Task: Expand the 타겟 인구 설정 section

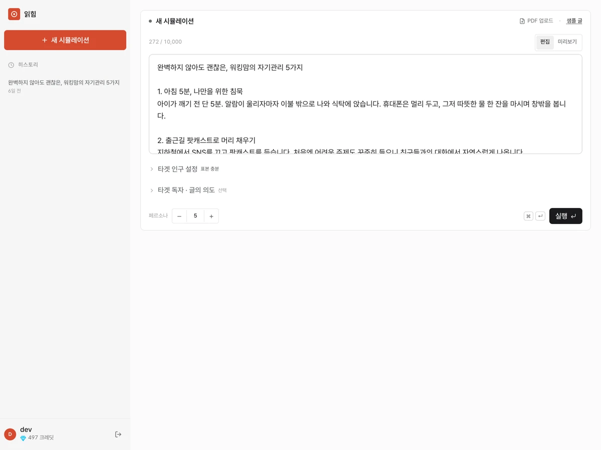Action: pyautogui.click(x=184, y=169)
